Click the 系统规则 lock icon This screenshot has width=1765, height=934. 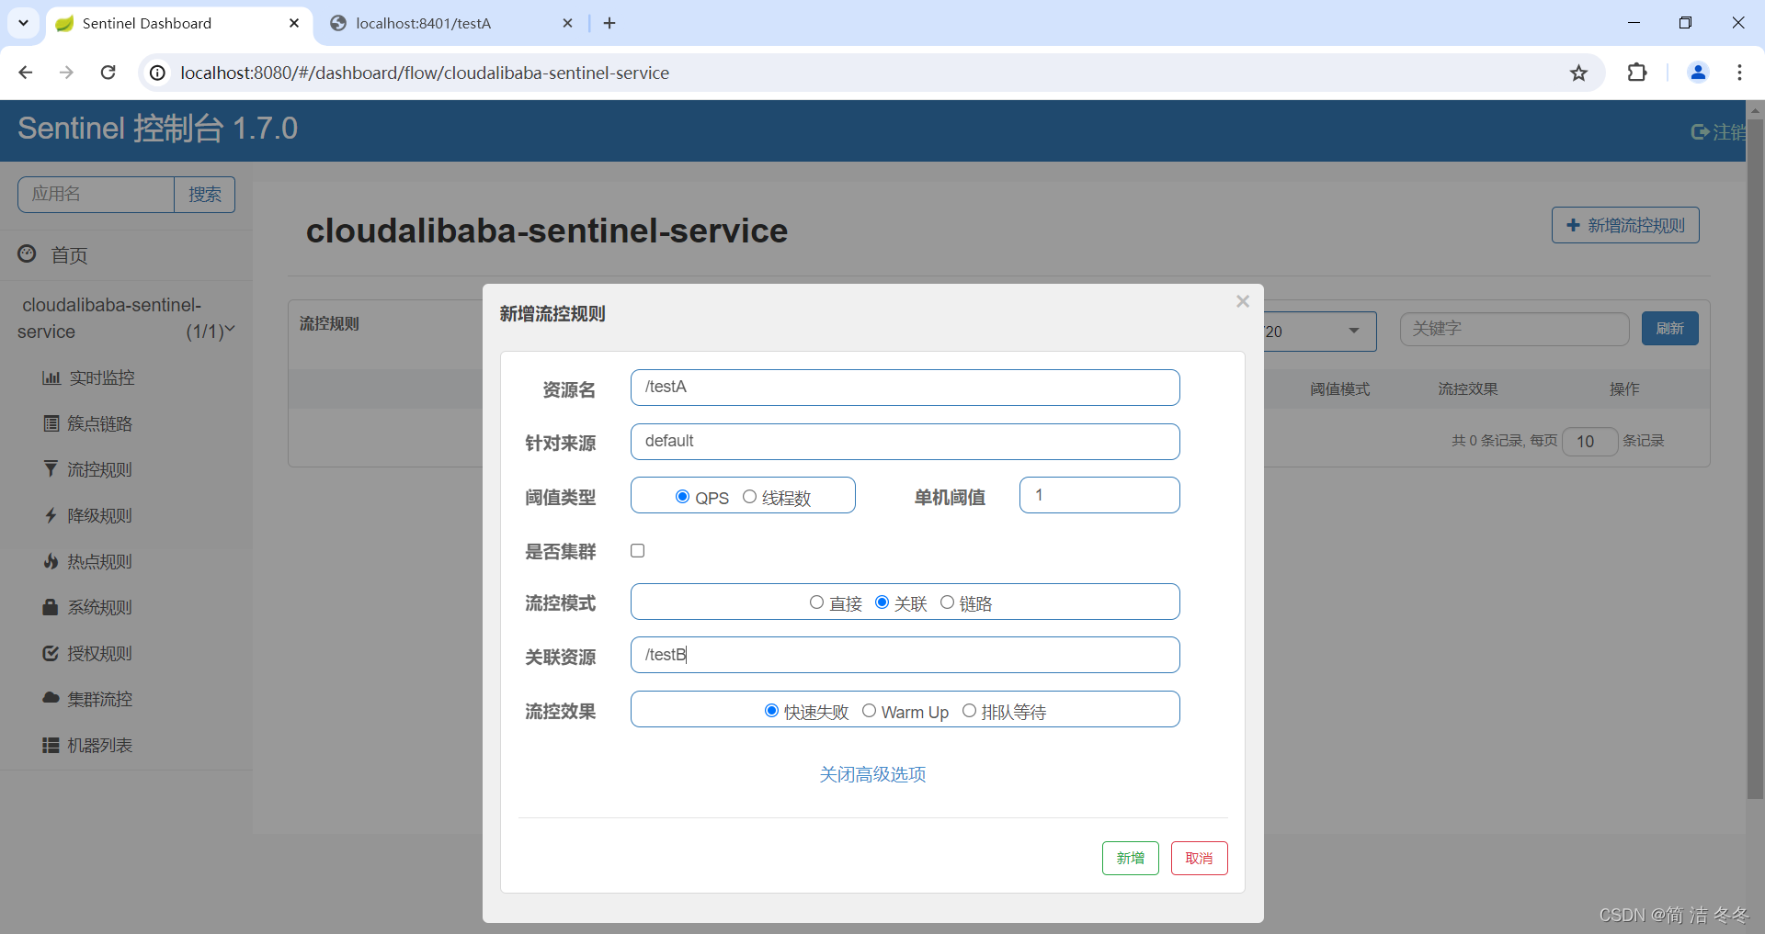pos(51,607)
